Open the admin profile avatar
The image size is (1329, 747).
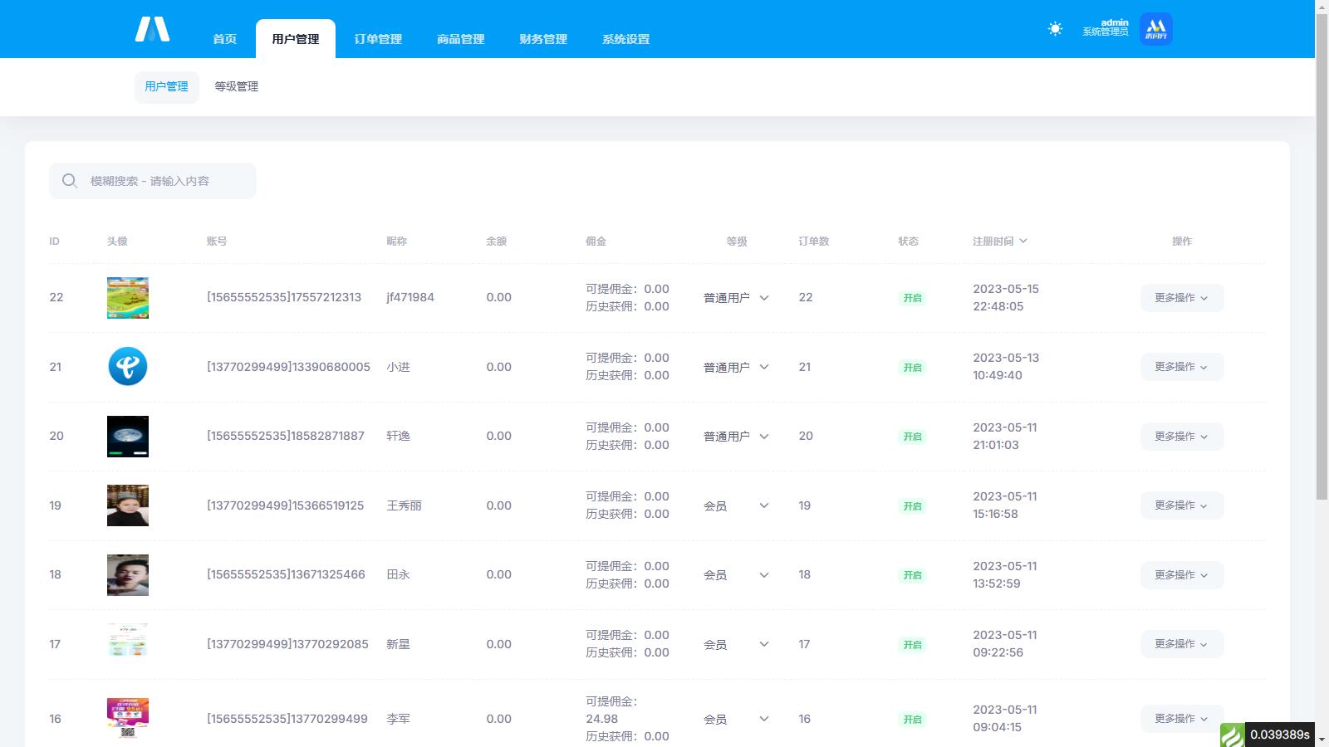[1155, 29]
